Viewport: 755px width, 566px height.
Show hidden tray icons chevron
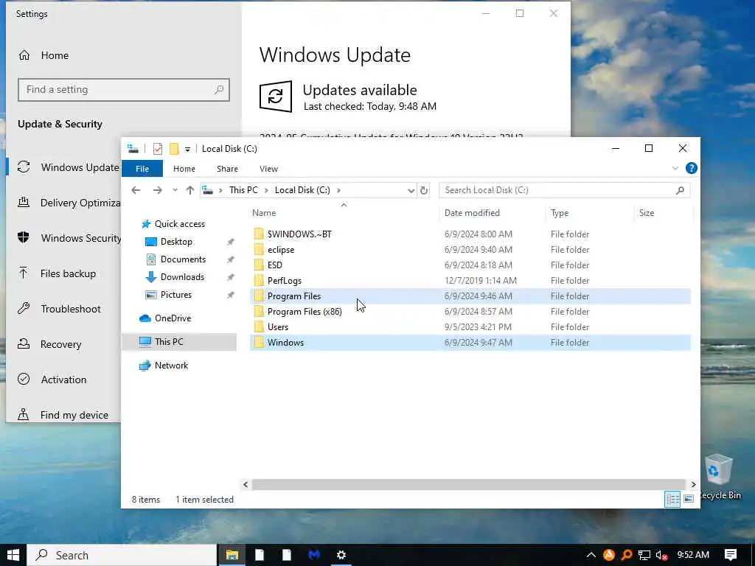[591, 555]
